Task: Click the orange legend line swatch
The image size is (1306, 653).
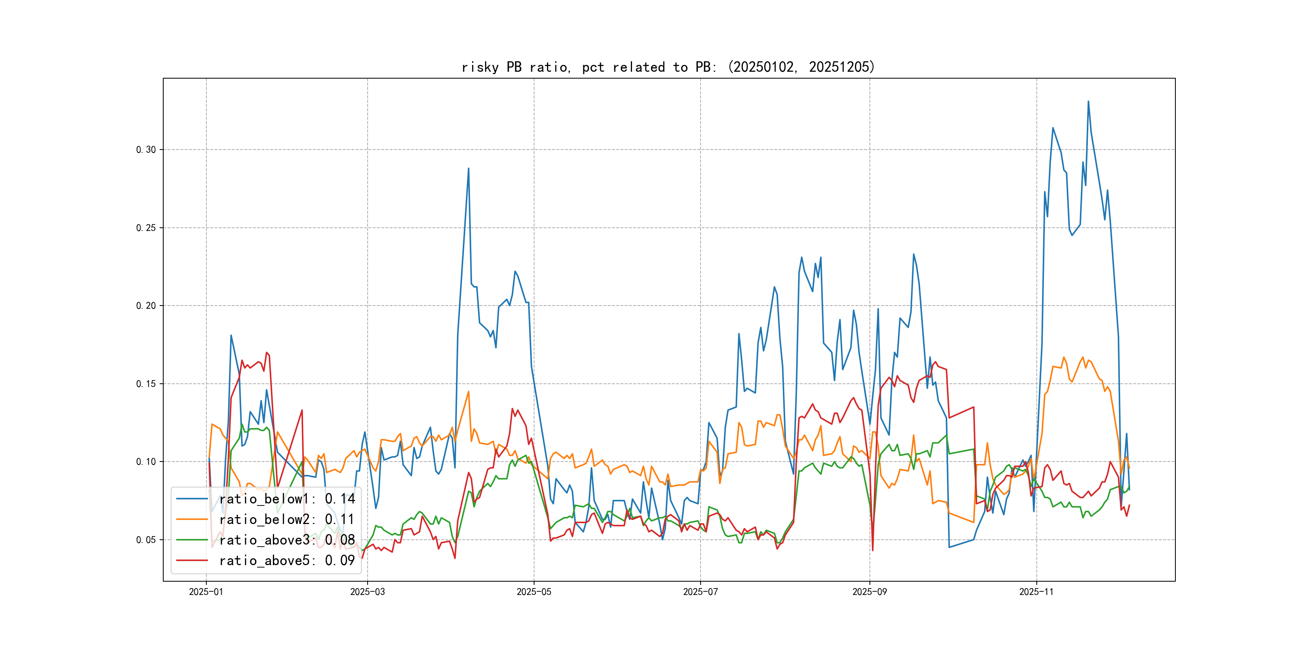Action: (191, 519)
